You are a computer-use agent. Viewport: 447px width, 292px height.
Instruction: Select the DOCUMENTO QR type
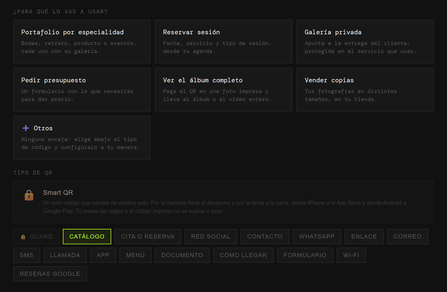(182, 255)
